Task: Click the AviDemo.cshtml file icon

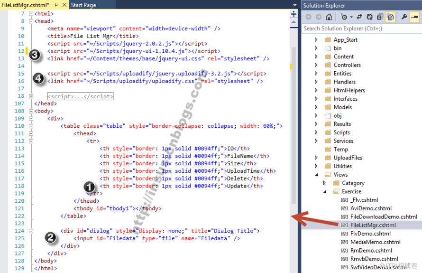Action: [344, 208]
